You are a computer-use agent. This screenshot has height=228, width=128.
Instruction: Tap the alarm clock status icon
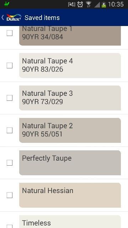(80, 4)
